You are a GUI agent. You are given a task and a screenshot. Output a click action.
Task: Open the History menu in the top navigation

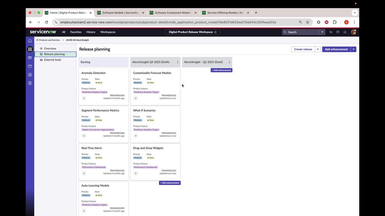pos(91,32)
